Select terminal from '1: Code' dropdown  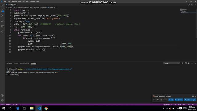coord(171,63)
